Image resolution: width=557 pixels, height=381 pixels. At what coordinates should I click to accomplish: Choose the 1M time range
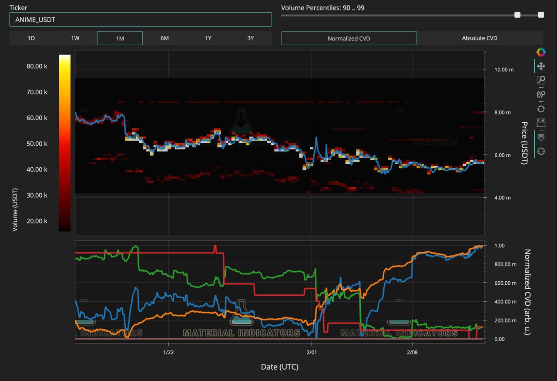coord(120,38)
